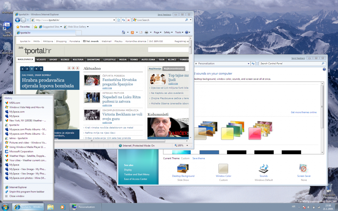Launch Windows Media Player from taskbar
338x211 pixels.
(x=63, y=207)
